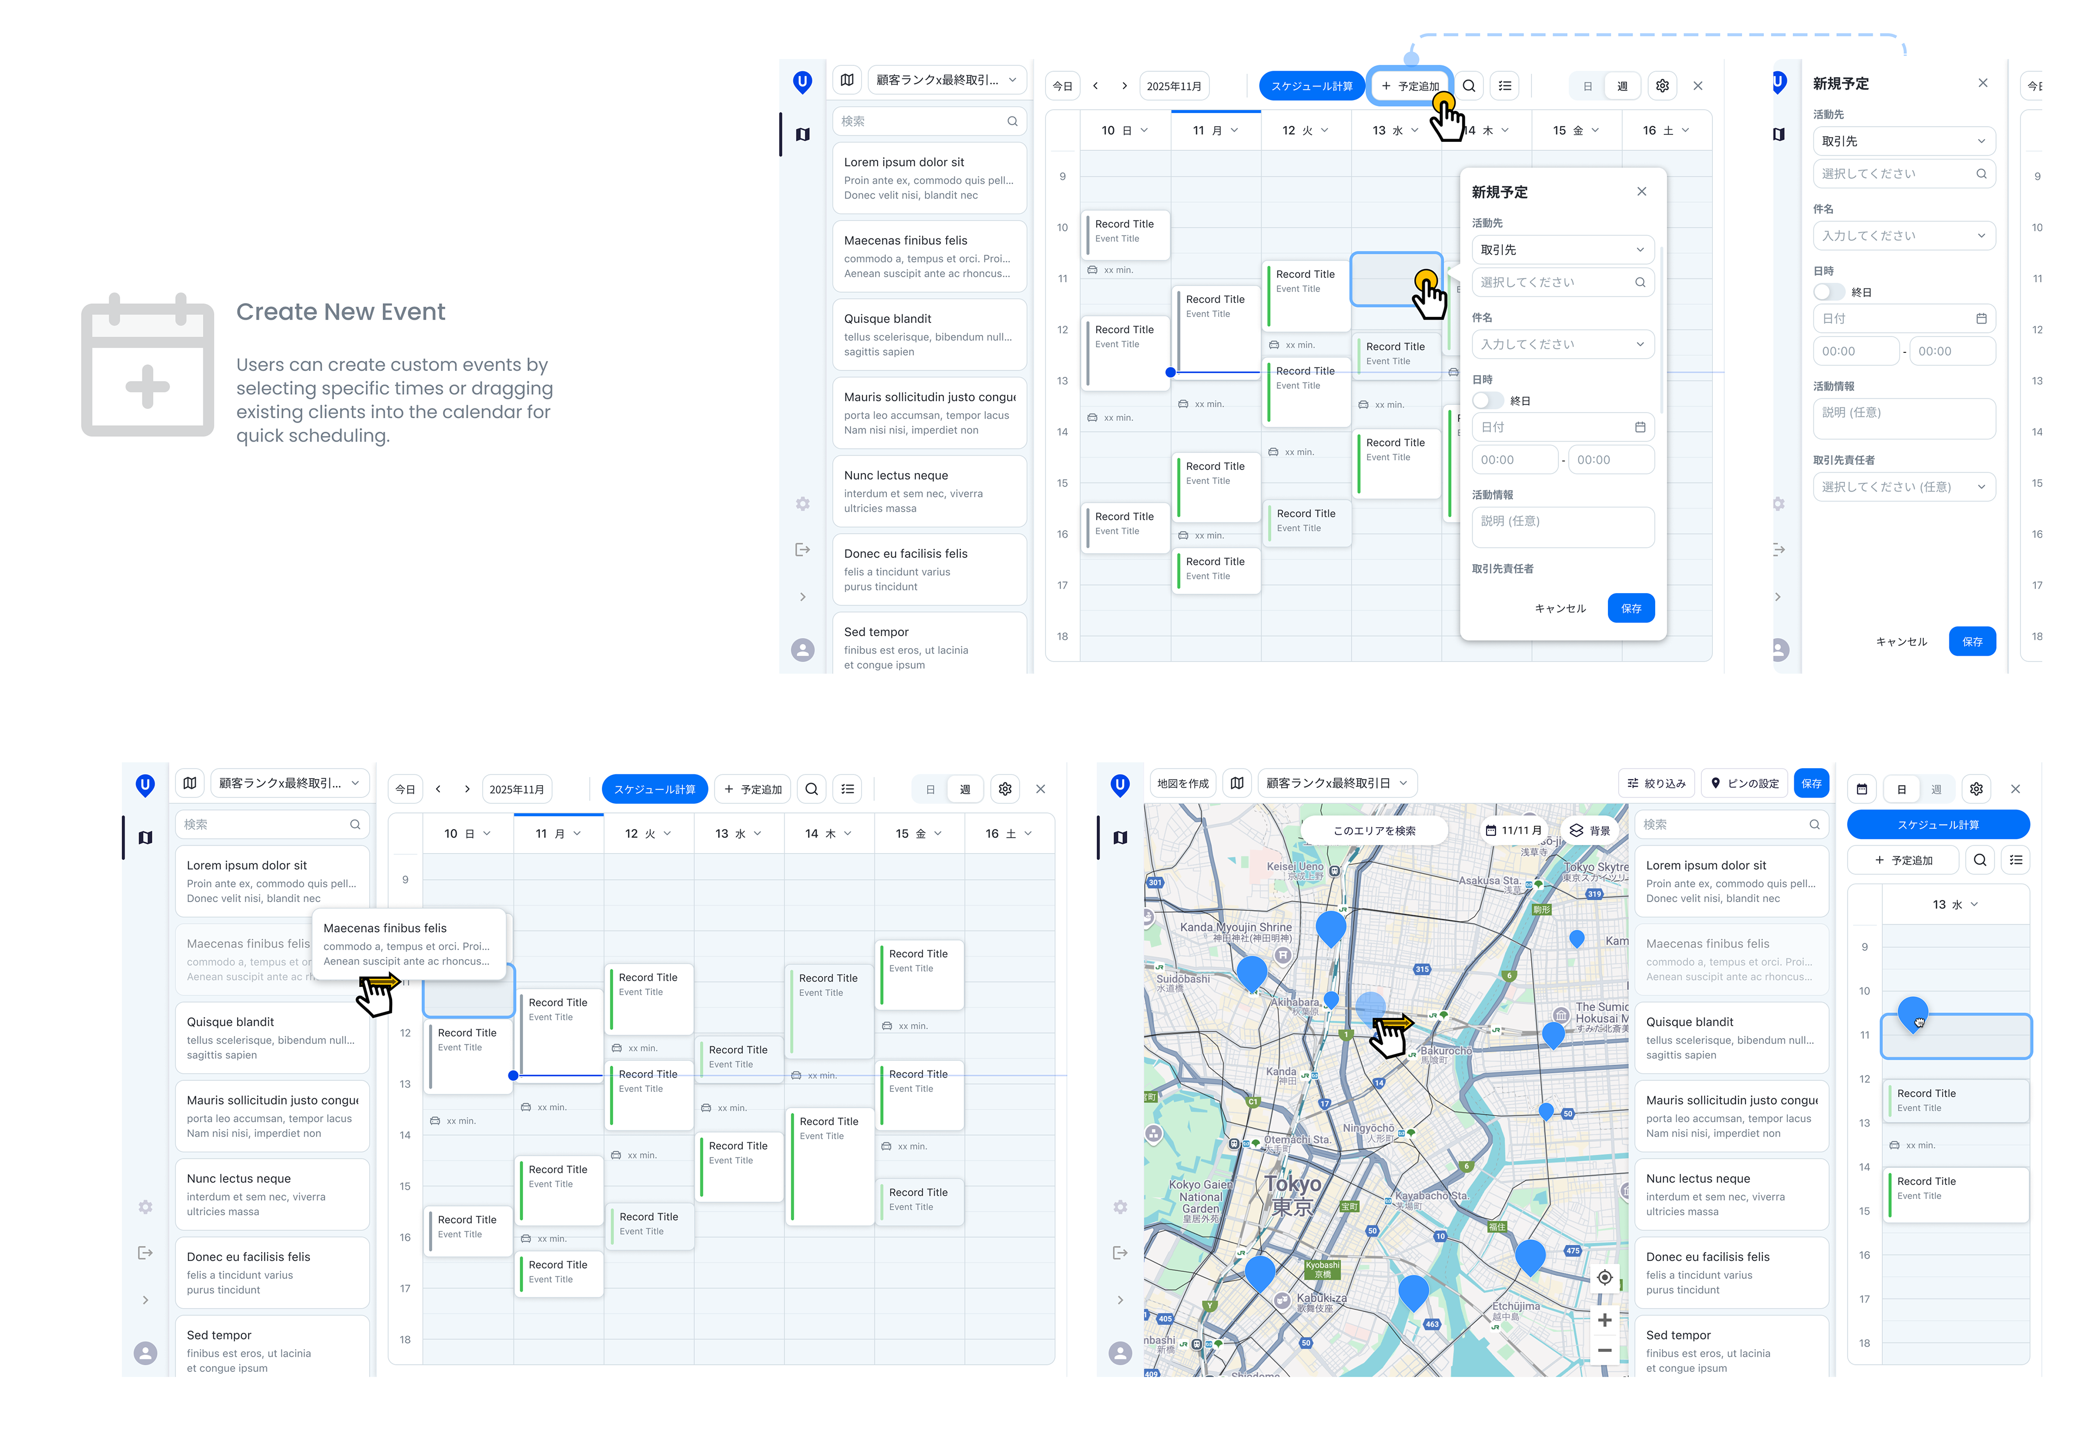The width and height of the screenshot is (2088, 1436).
Task: Click ピンの設定 in the map mockup
Action: [1744, 784]
